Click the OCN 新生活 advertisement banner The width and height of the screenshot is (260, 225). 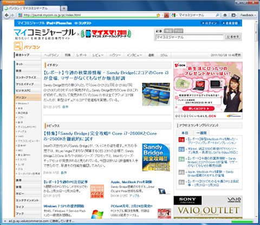click(208, 91)
